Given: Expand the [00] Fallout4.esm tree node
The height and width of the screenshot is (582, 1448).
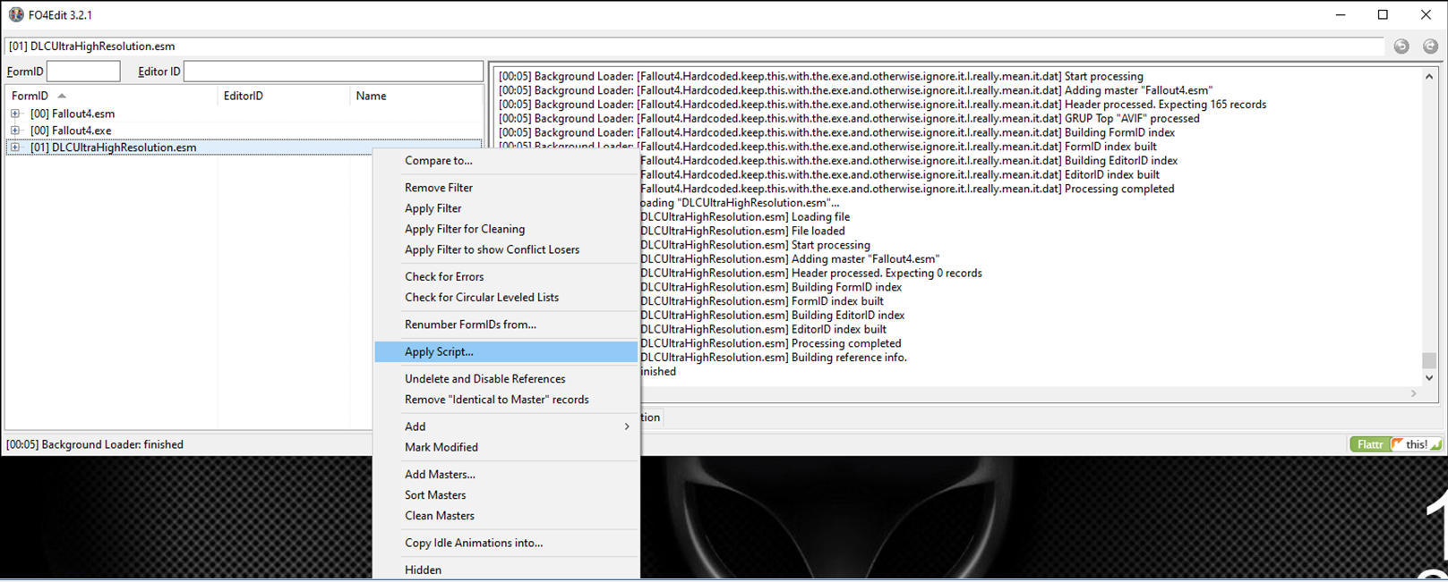Looking at the screenshot, I should pyautogui.click(x=15, y=114).
